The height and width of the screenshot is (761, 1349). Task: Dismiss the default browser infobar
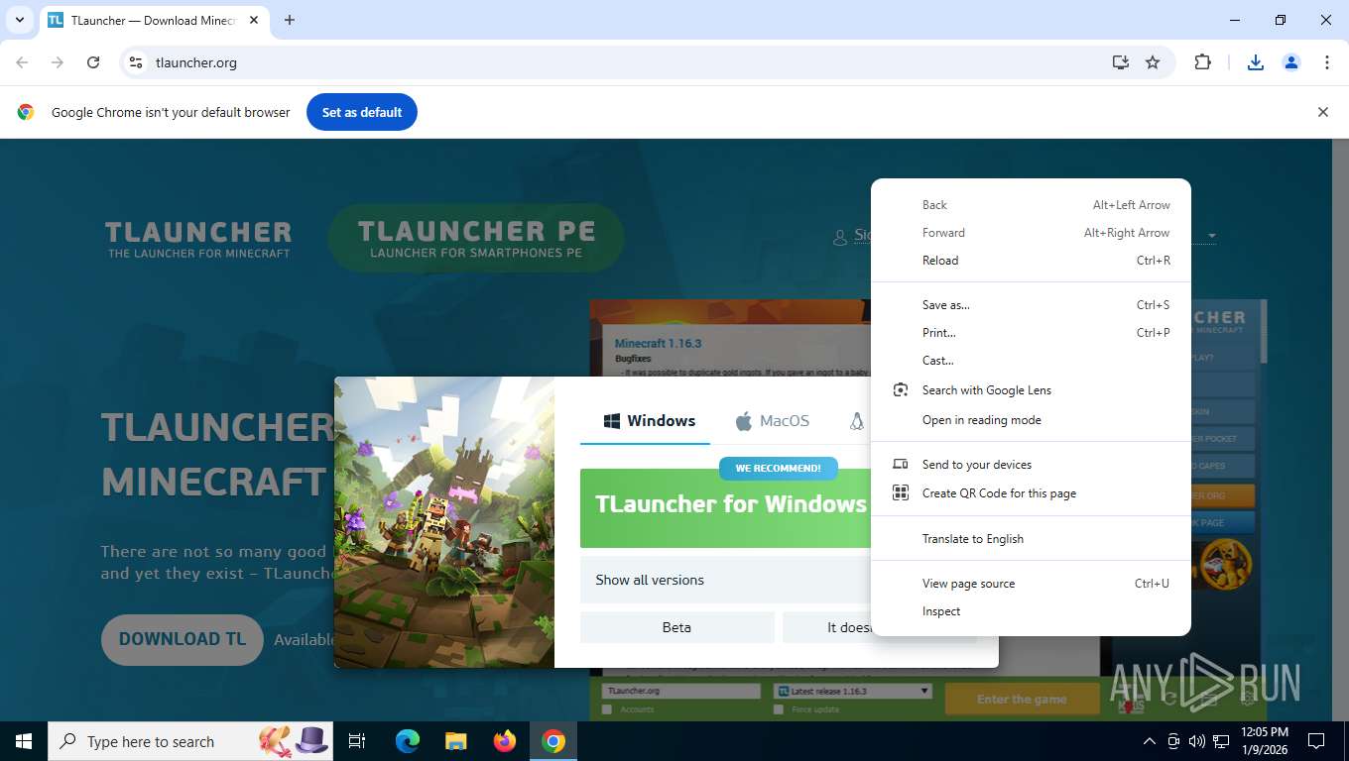1322,112
